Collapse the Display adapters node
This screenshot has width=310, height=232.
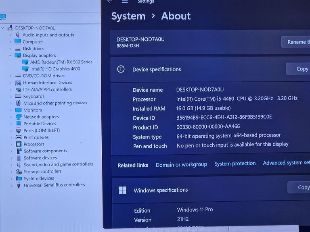point(10,56)
